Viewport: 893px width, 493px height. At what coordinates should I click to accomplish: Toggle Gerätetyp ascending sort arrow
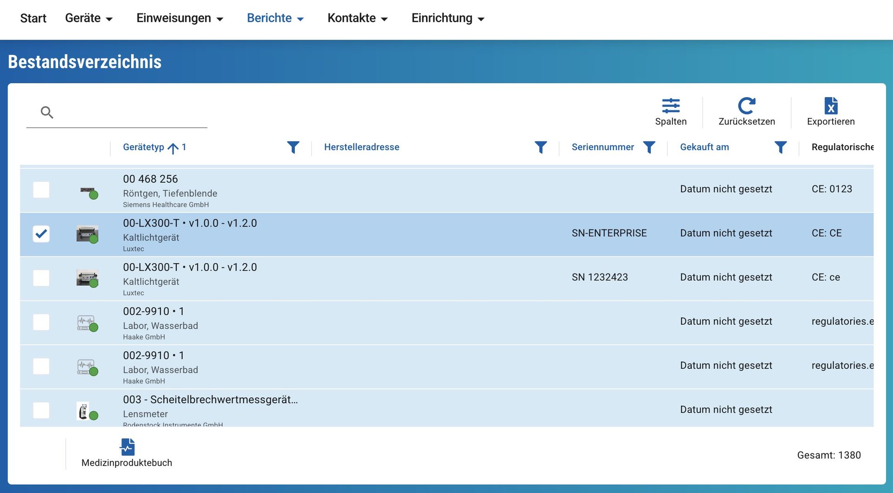pyautogui.click(x=173, y=148)
